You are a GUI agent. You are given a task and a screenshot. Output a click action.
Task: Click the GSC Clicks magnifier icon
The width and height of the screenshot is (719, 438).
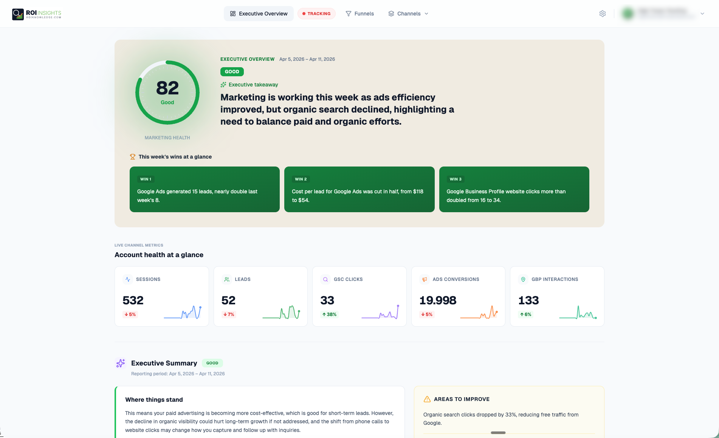325,279
